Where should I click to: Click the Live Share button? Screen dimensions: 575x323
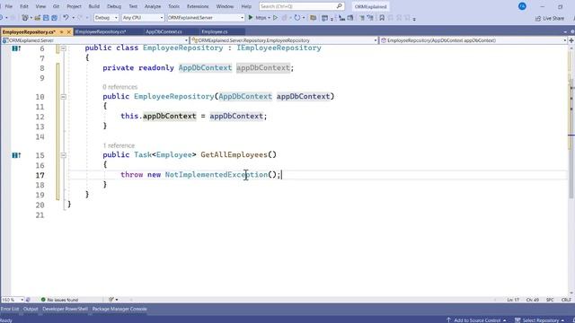(x=549, y=18)
